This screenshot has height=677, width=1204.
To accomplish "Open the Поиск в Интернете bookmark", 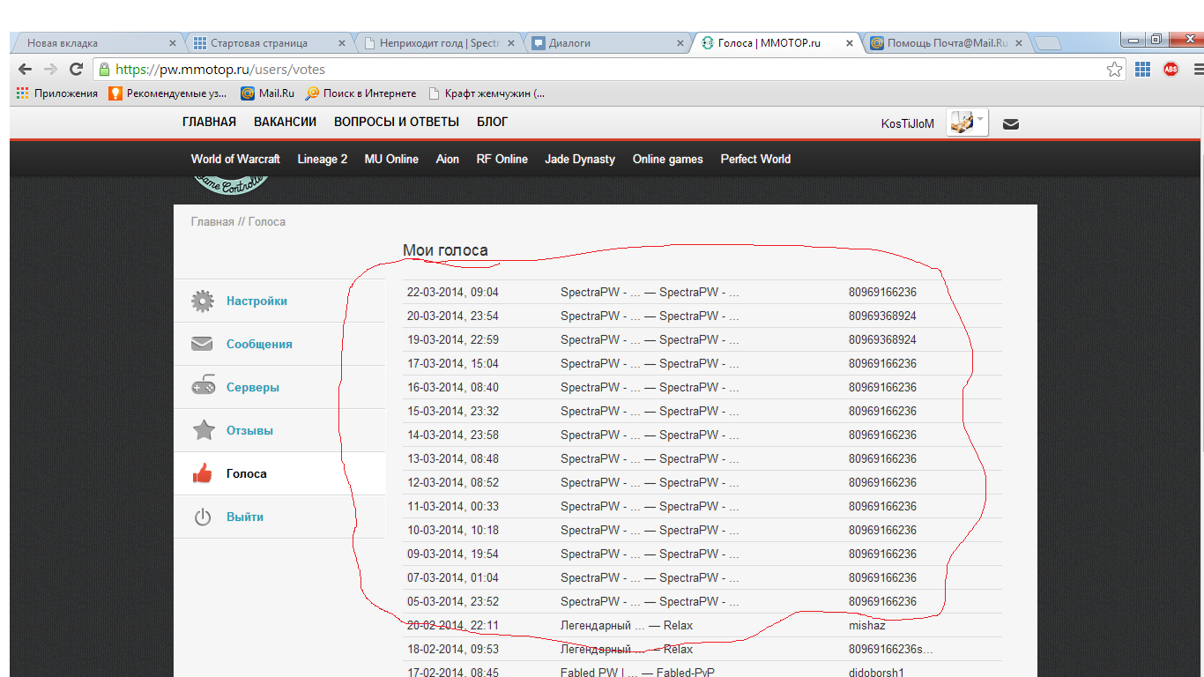I will (x=360, y=93).
